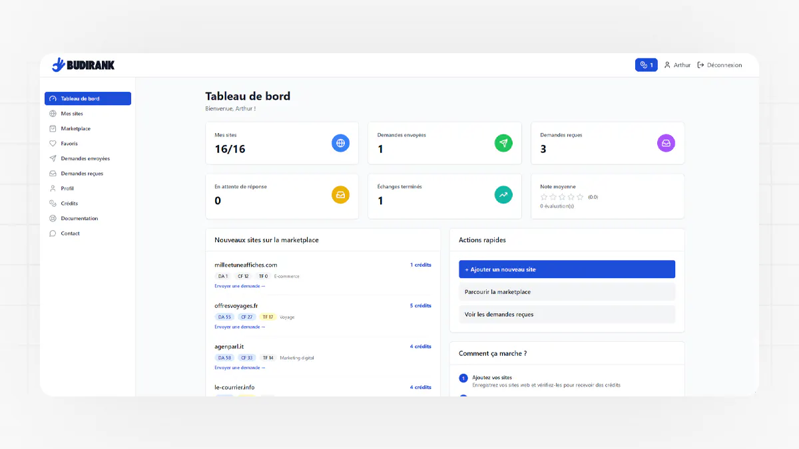Send a request to agenparl.it
The height and width of the screenshot is (449, 799).
tap(240, 367)
